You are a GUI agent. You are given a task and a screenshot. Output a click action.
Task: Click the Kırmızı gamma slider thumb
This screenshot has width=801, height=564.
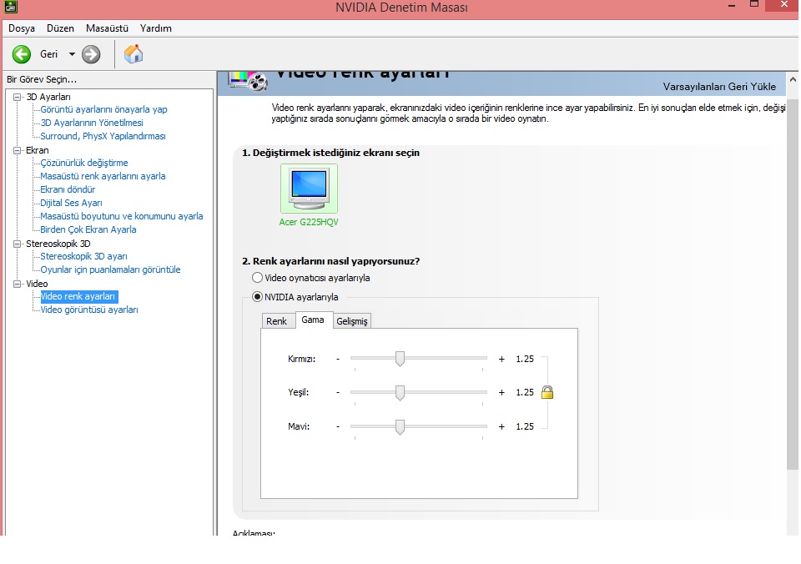point(400,359)
